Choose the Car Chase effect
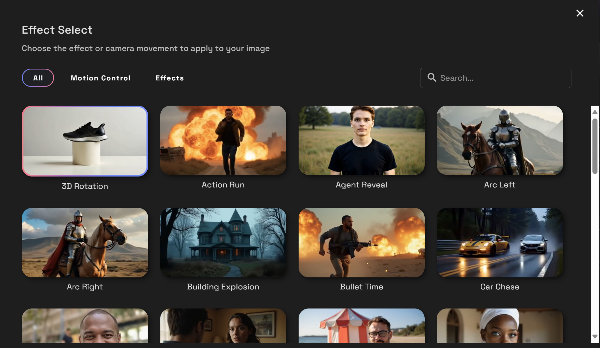This screenshot has height=348, width=600. coord(500,243)
